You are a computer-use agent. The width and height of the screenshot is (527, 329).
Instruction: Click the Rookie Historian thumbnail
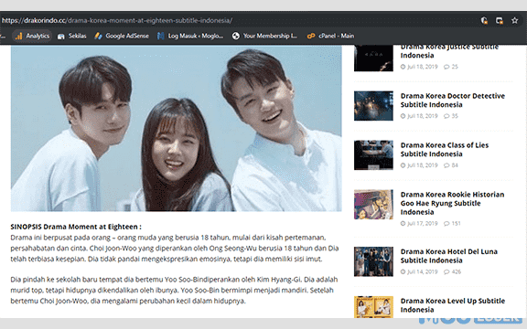(373, 205)
